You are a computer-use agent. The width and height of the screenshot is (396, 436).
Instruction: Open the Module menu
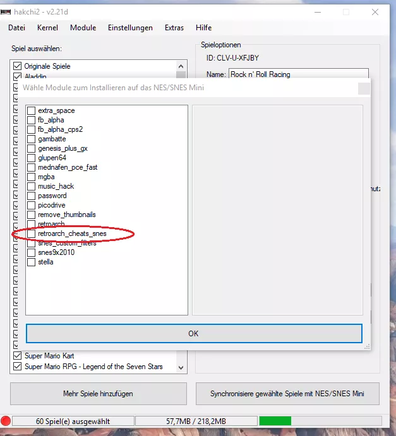[83, 28]
